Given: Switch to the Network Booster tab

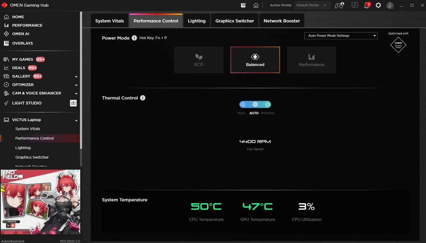Looking at the screenshot, I should tap(282, 21).
